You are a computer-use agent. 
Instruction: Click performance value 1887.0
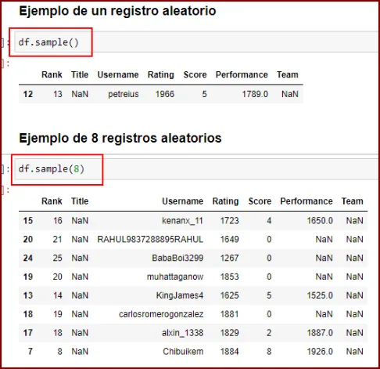(320, 333)
